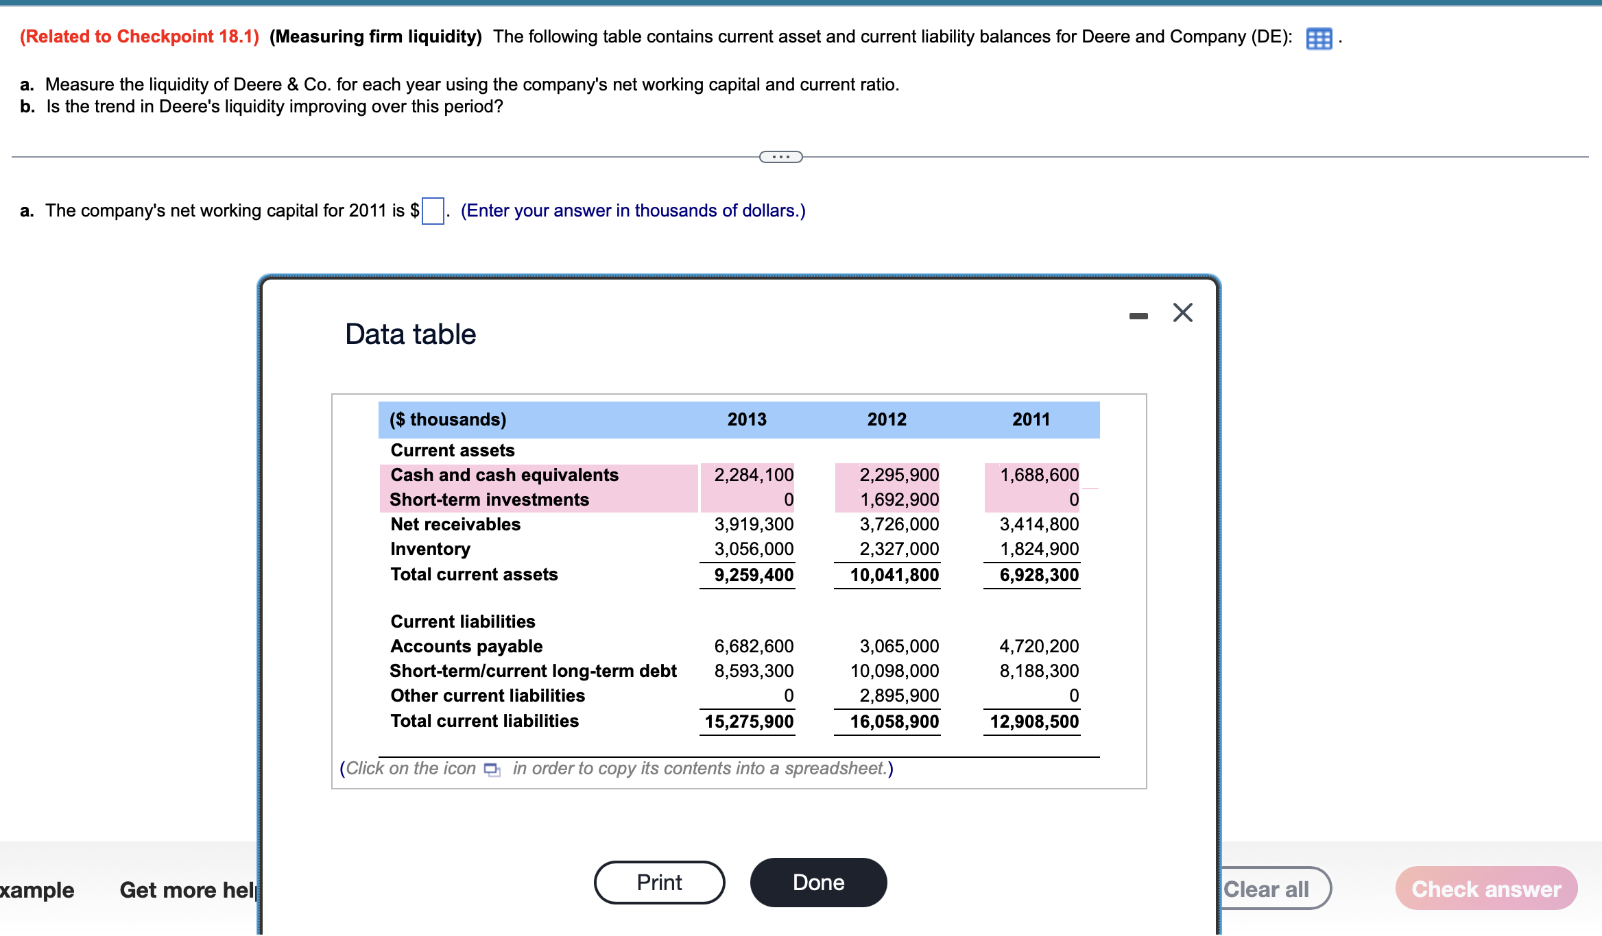Click the copy-to-spreadsheet icon
Image resolution: width=1602 pixels, height=936 pixels.
pyautogui.click(x=492, y=769)
